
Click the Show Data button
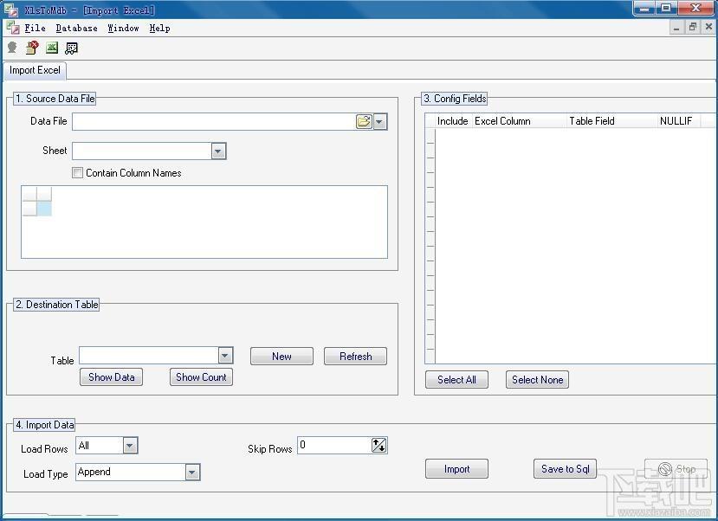(111, 377)
